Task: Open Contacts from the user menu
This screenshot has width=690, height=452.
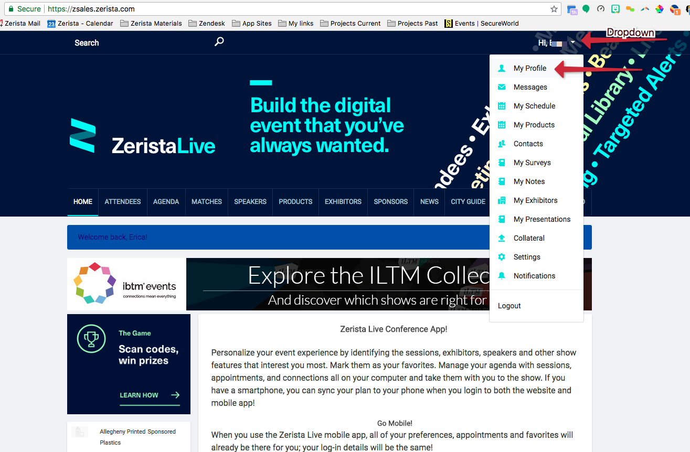Action: (536, 144)
